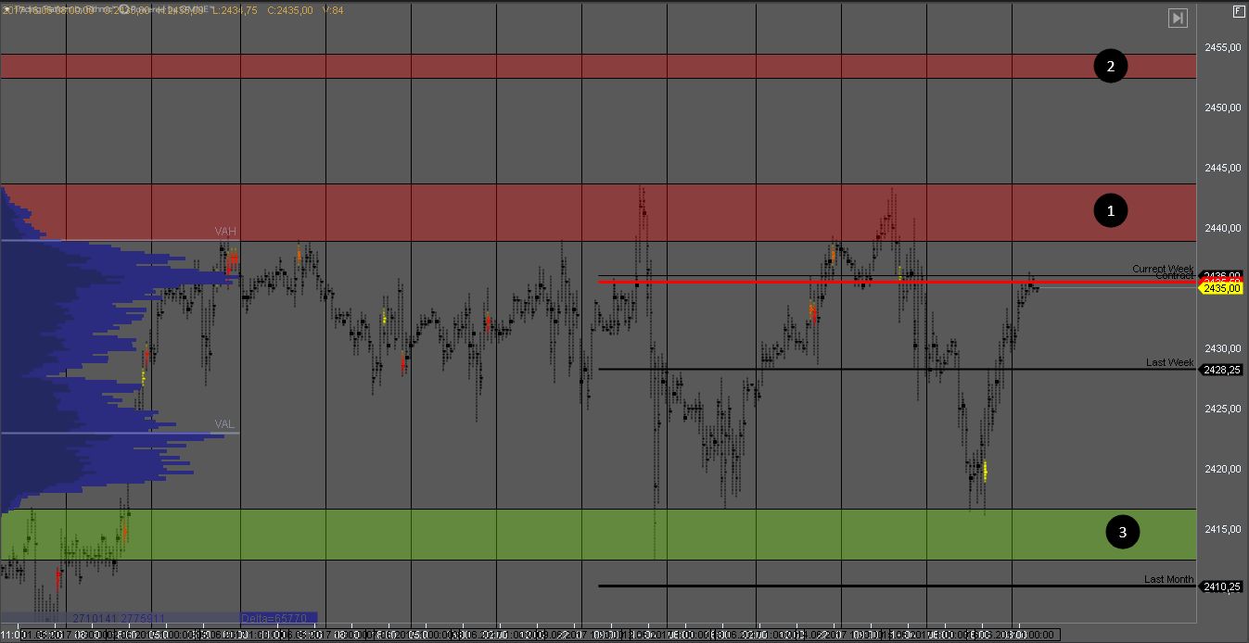
Task: Click the numbered circle marker 1
Action: tap(1110, 211)
